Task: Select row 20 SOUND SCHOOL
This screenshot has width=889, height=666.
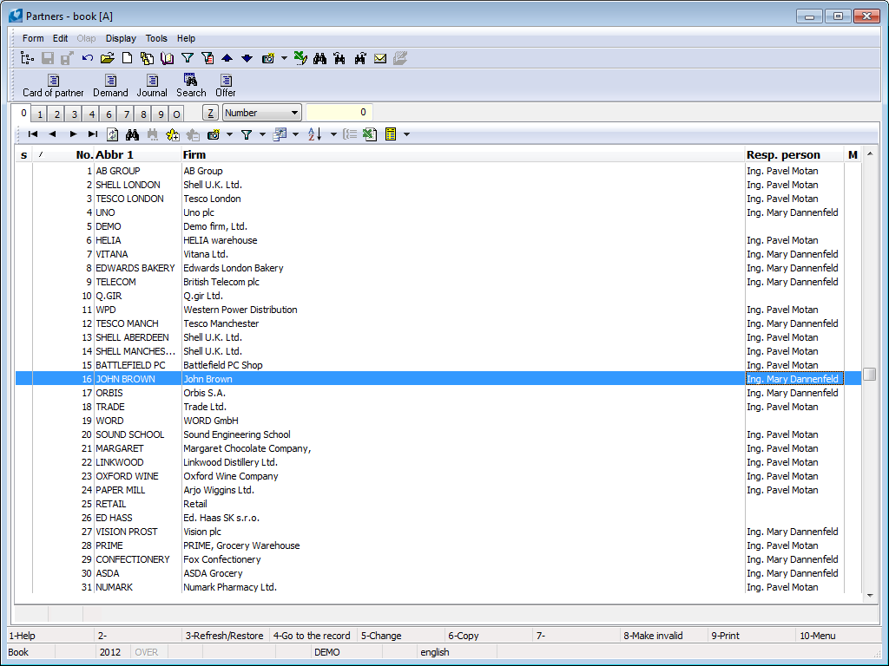Action: point(438,434)
